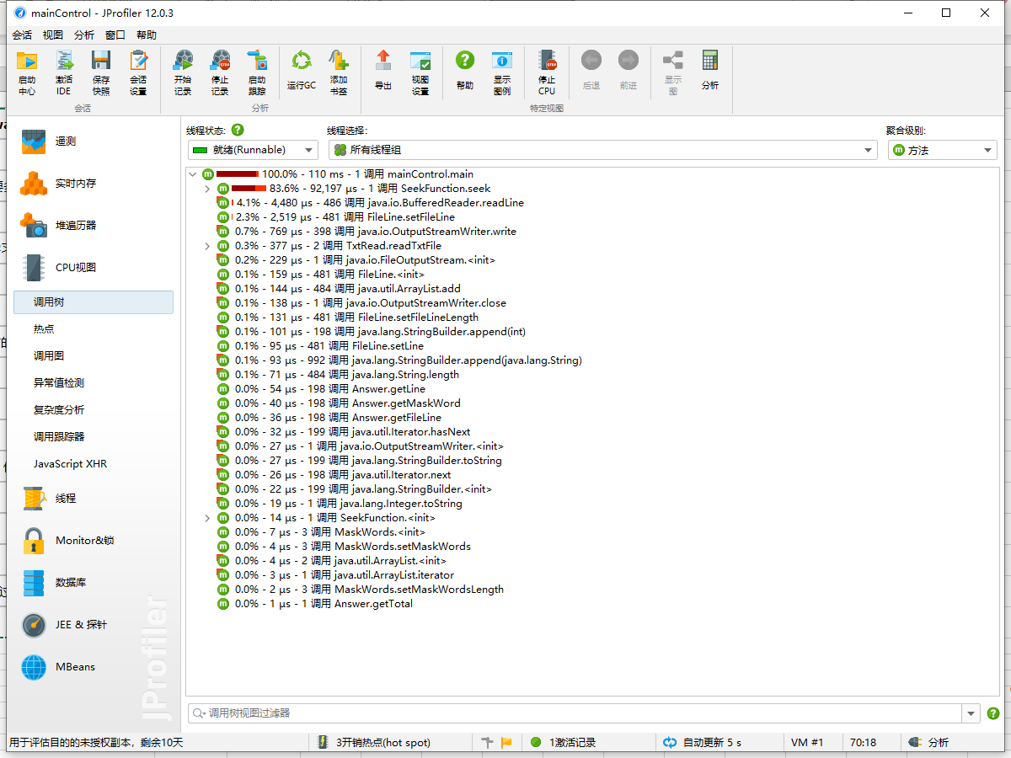1011x758 pixels.
Task: Select the FileLine.setFileLine row
Action: coord(335,217)
